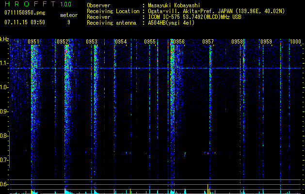Click the 1000 time marker
Viewport: 305px width, 194px height.
pyautogui.click(x=295, y=42)
